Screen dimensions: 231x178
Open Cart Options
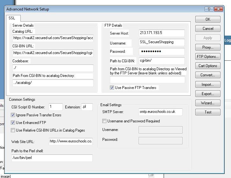point(208,66)
